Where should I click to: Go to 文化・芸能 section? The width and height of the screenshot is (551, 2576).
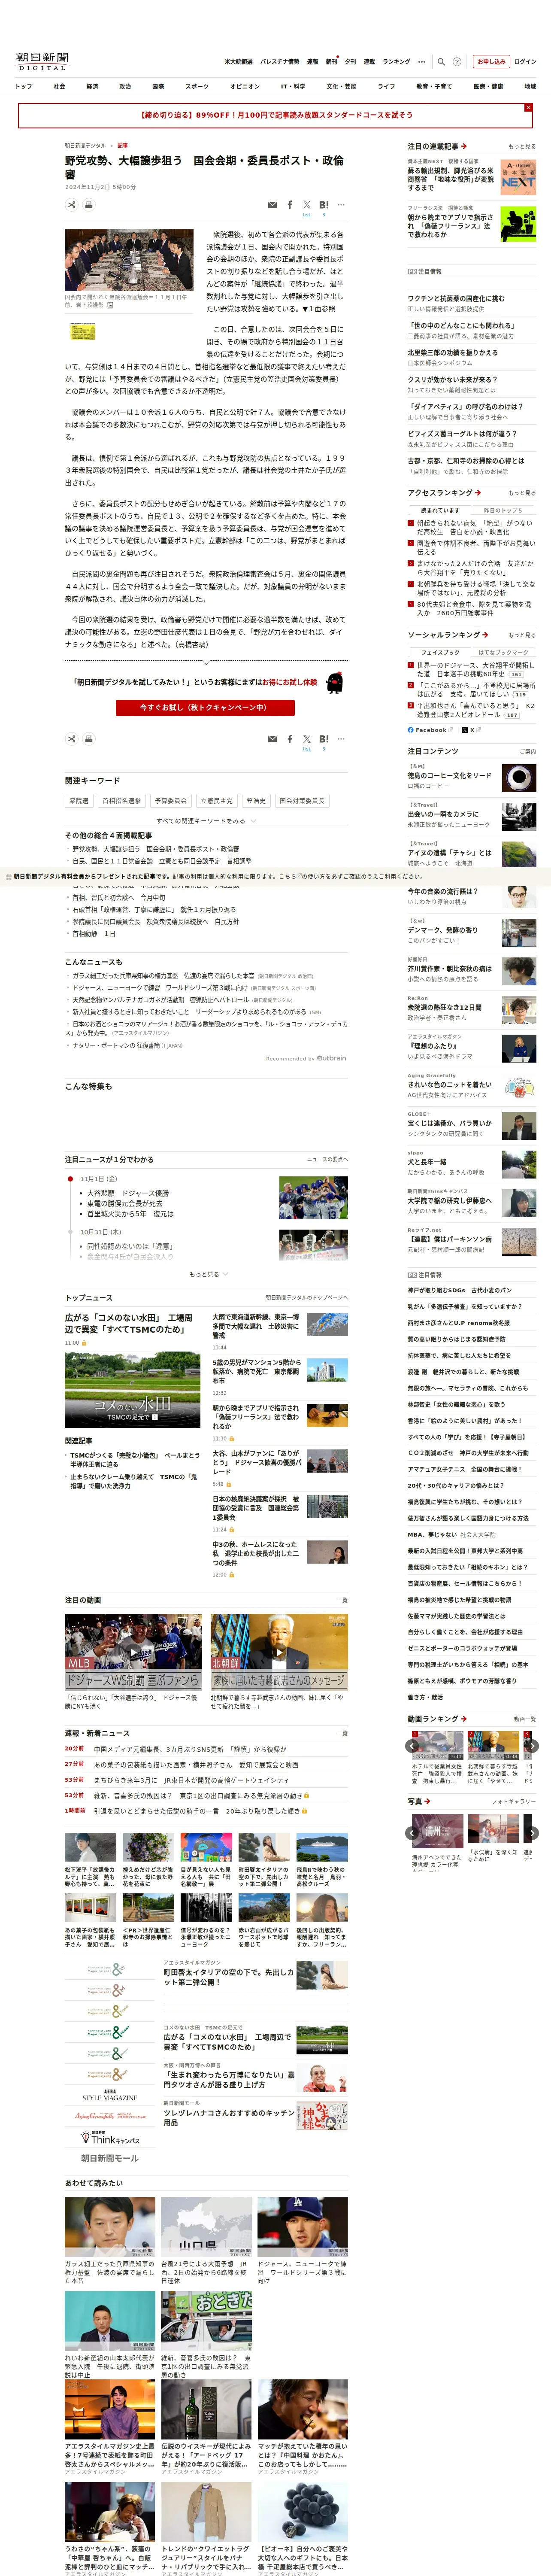[x=341, y=87]
